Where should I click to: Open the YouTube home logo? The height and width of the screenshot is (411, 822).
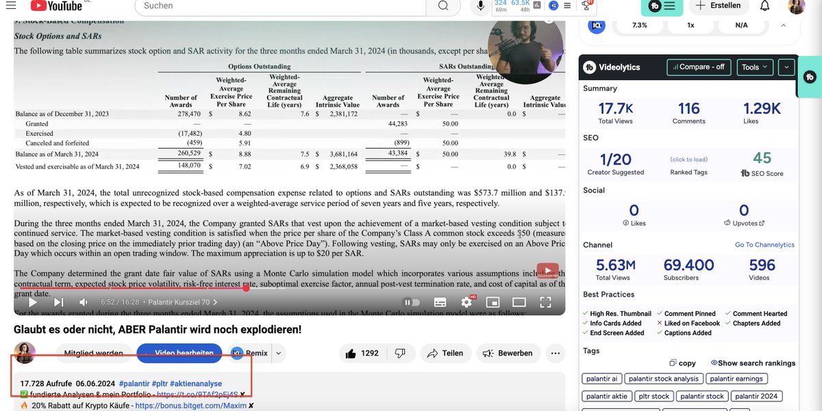56,5
